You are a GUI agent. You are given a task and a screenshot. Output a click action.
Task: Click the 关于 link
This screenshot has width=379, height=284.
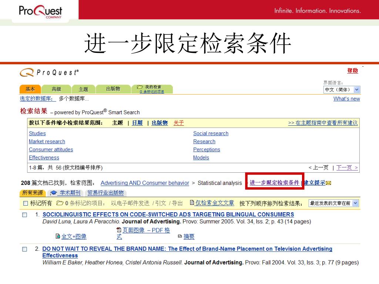(x=179, y=123)
